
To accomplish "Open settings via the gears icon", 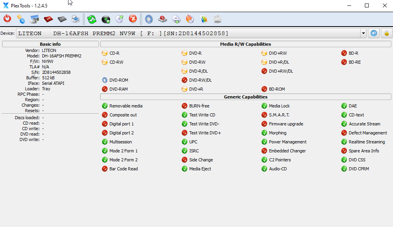I will [x=21, y=19].
